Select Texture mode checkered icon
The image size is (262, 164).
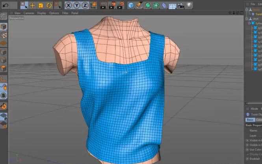4,35
